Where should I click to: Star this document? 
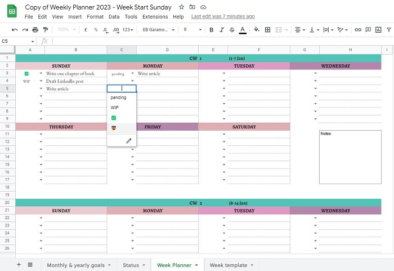click(x=181, y=7)
